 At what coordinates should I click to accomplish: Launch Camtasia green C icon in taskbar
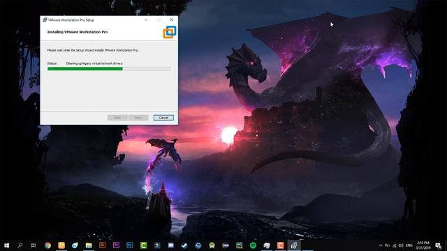coord(143,245)
